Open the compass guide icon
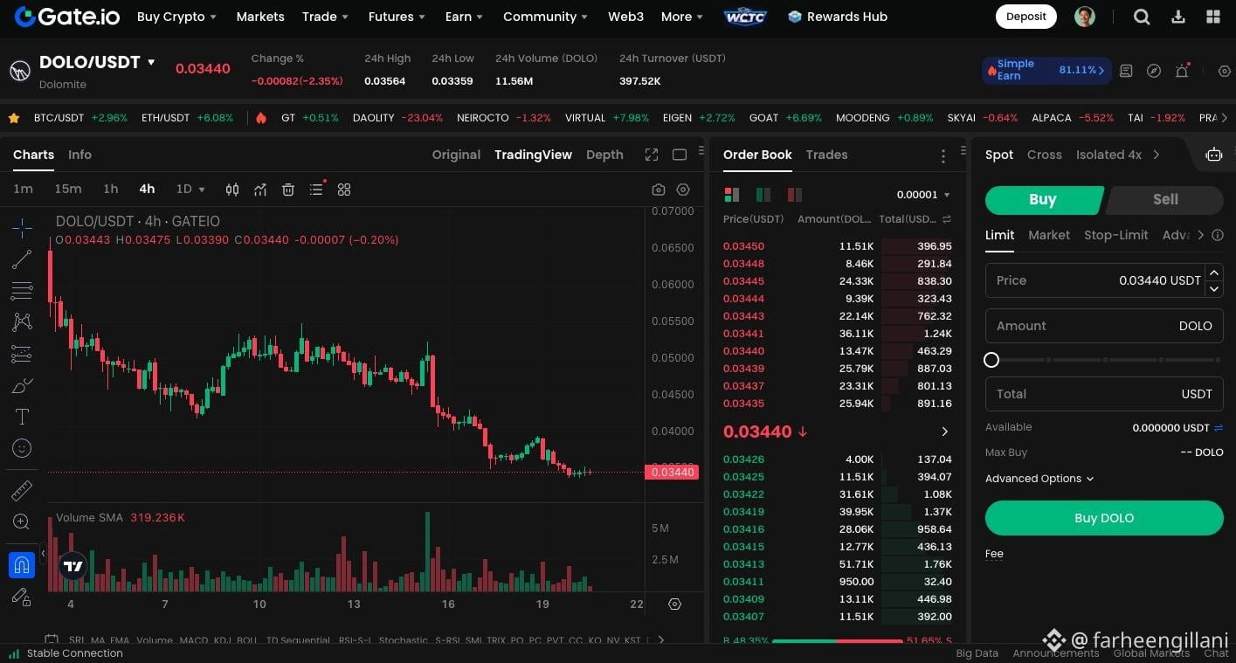 pyautogui.click(x=1154, y=71)
